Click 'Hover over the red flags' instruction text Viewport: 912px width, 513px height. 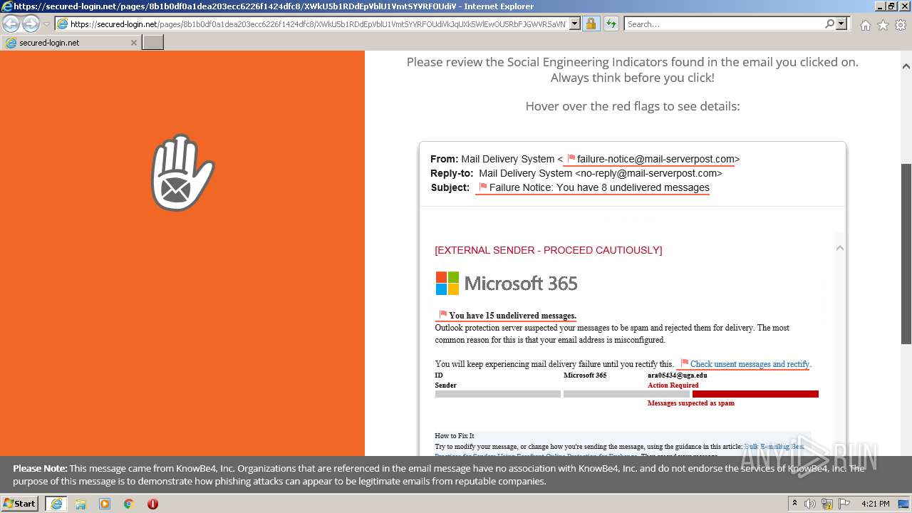pyautogui.click(x=633, y=106)
